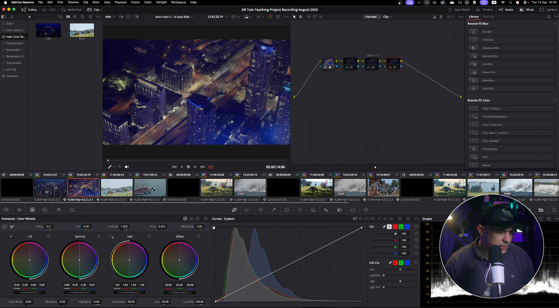Open viewer zoom 89% dropdown
This screenshot has width=559, height=308.
(110, 17)
